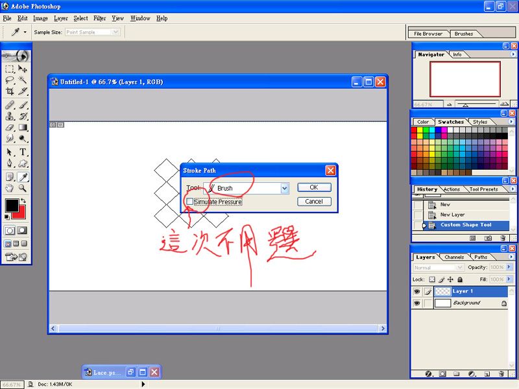Open the Swatches panel options menu arrow

pyautogui.click(x=511, y=121)
